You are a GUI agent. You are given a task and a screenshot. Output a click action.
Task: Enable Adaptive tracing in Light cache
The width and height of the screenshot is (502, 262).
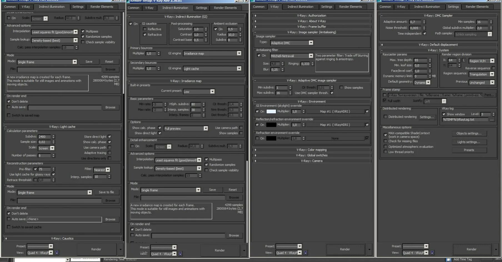click(x=109, y=153)
